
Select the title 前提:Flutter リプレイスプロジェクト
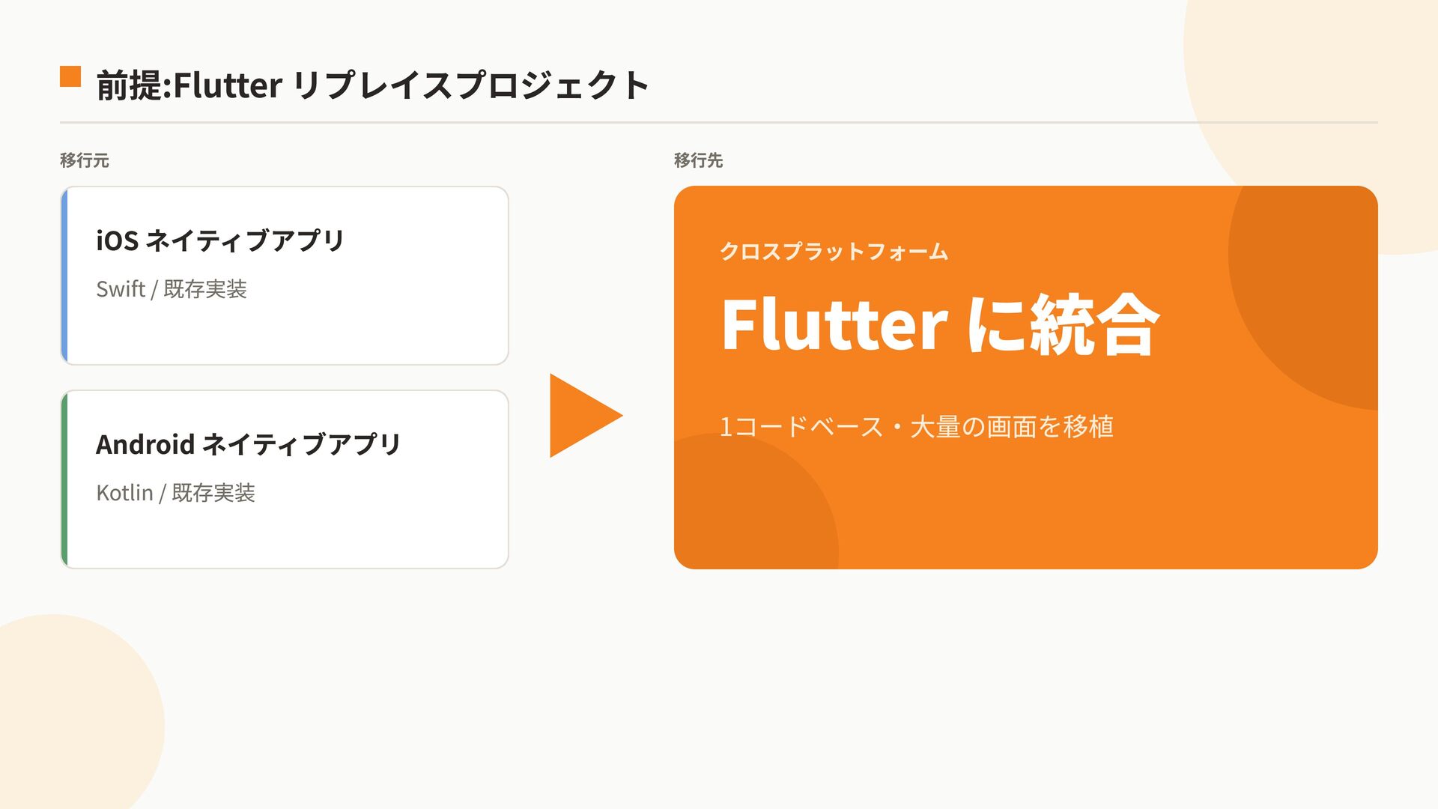(x=372, y=85)
